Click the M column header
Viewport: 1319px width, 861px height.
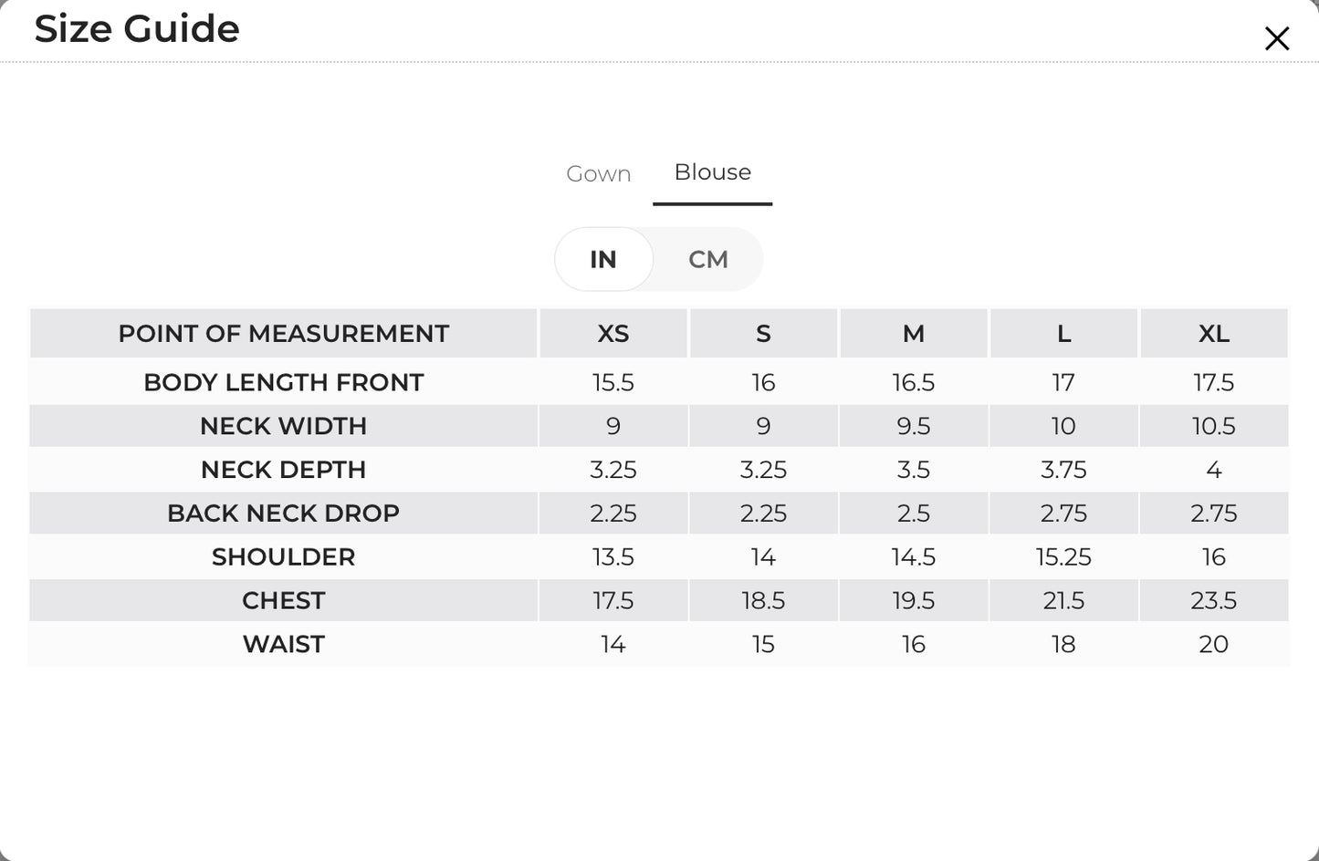point(914,334)
